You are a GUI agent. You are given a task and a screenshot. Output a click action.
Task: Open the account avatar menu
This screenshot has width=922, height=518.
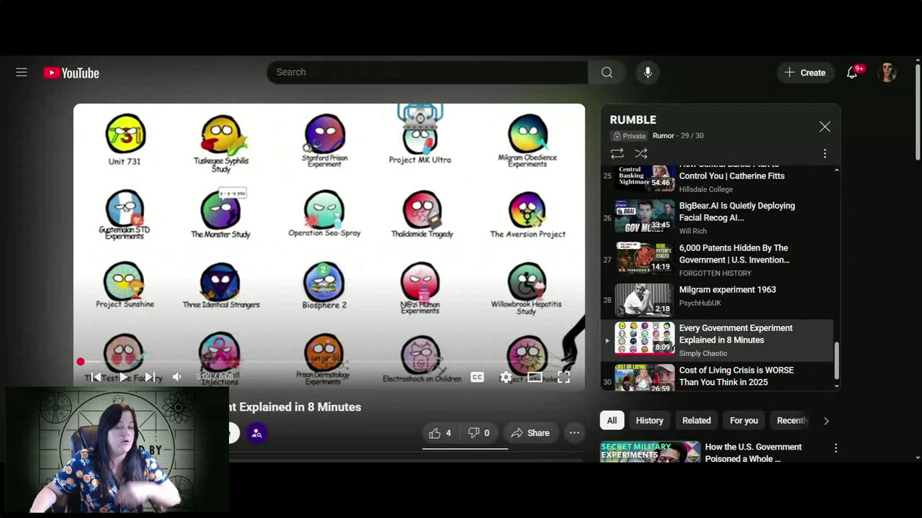[888, 72]
